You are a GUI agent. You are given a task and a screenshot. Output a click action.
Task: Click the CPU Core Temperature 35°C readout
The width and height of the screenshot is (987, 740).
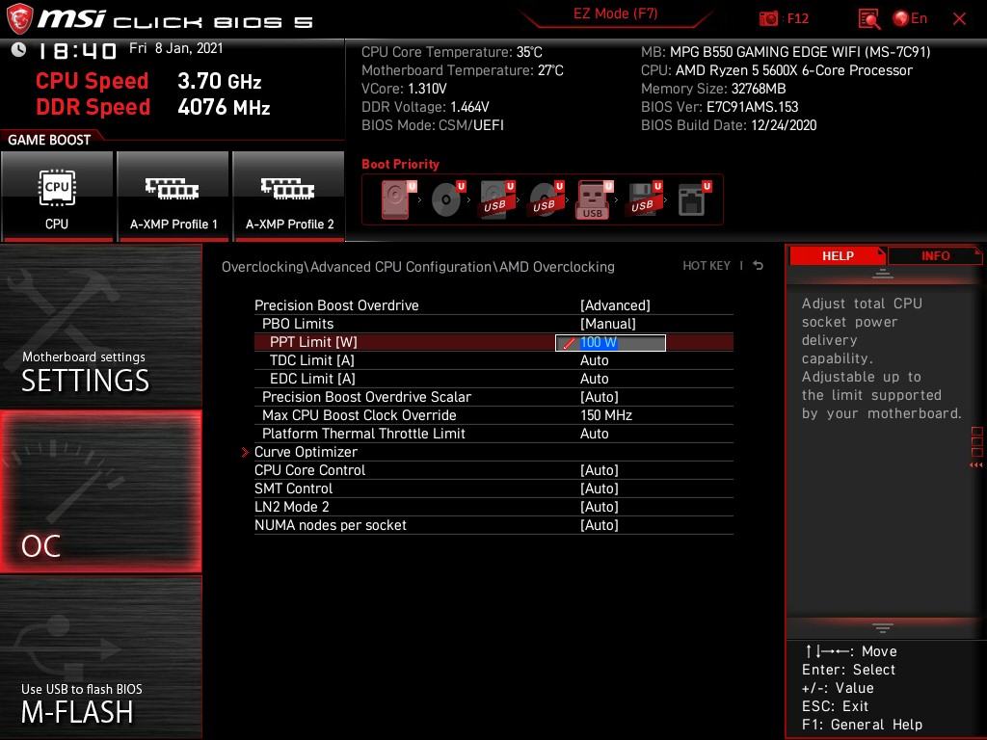(x=451, y=52)
